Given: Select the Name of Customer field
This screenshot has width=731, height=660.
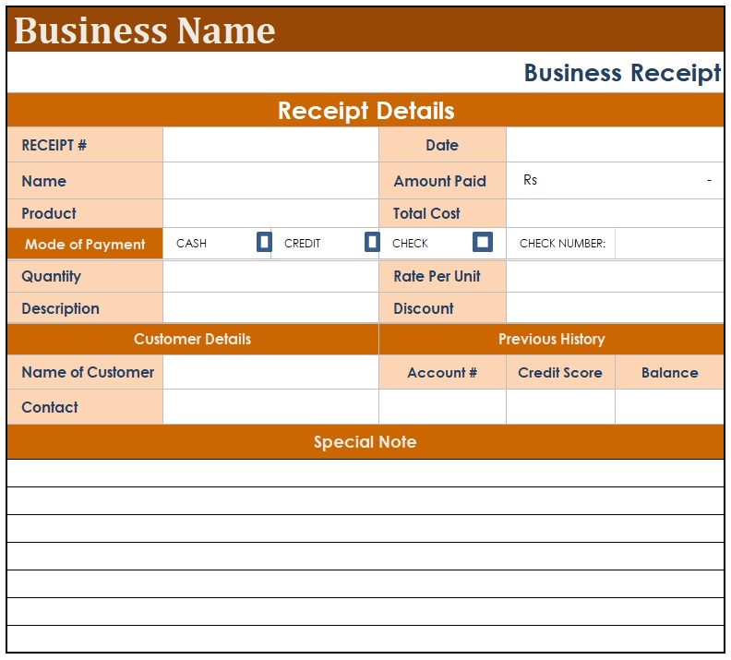Looking at the screenshot, I should (x=270, y=373).
